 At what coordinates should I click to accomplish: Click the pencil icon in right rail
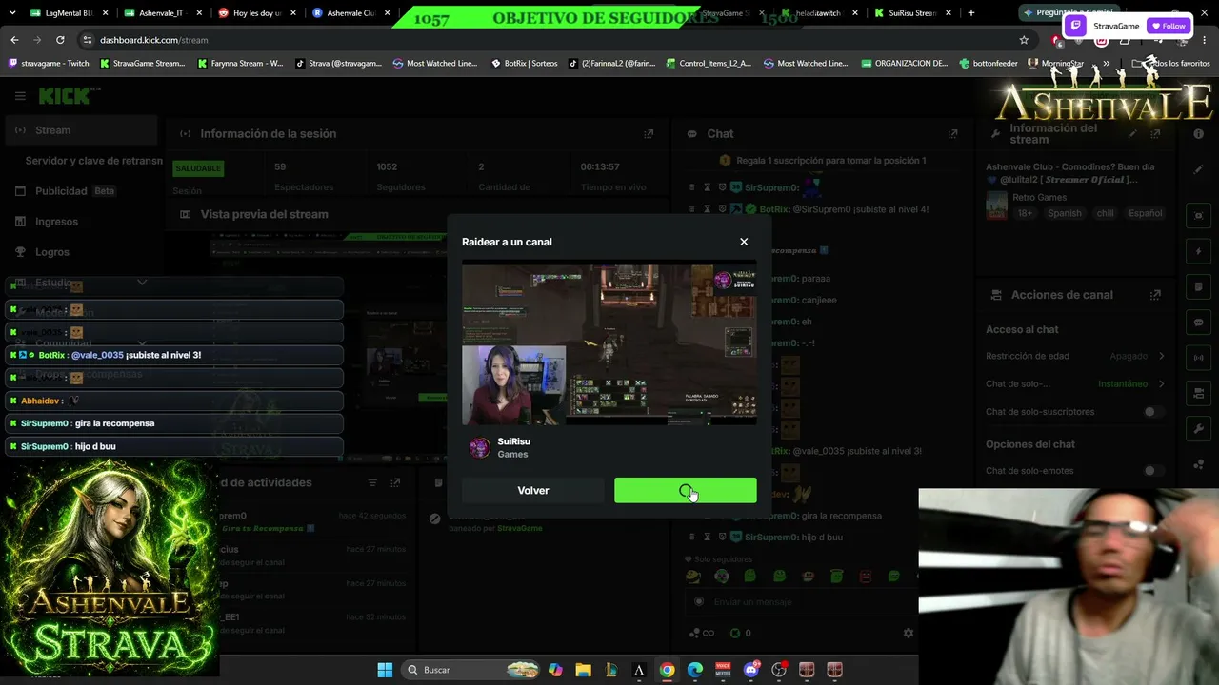click(x=1198, y=169)
